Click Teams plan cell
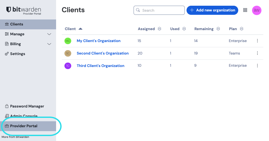This screenshot has height=141, width=269. [x=234, y=53]
